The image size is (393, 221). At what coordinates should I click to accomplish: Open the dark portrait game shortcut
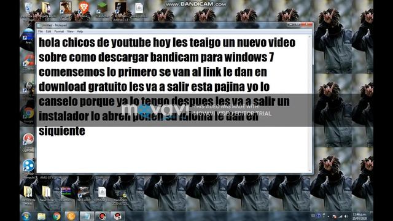[120, 8]
